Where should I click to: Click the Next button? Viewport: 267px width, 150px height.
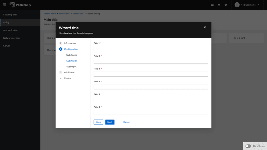click(109, 122)
